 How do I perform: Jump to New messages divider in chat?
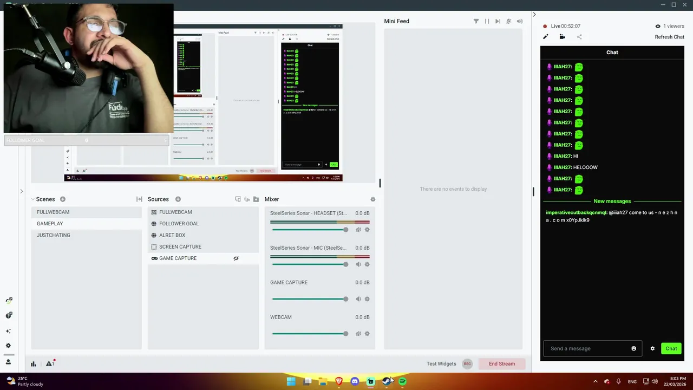[x=612, y=201]
